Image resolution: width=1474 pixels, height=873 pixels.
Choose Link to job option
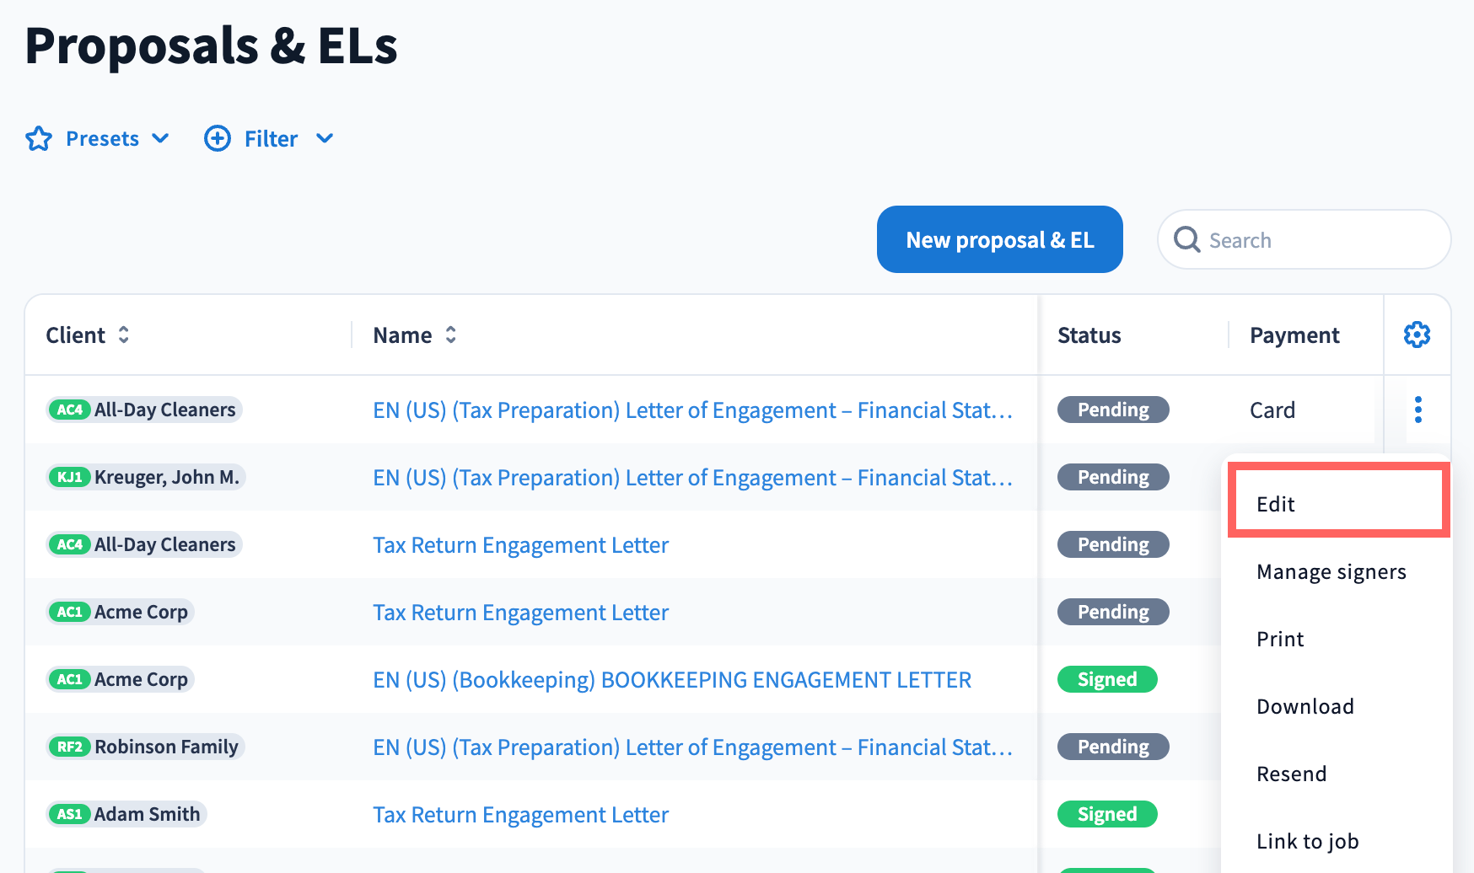point(1307,842)
